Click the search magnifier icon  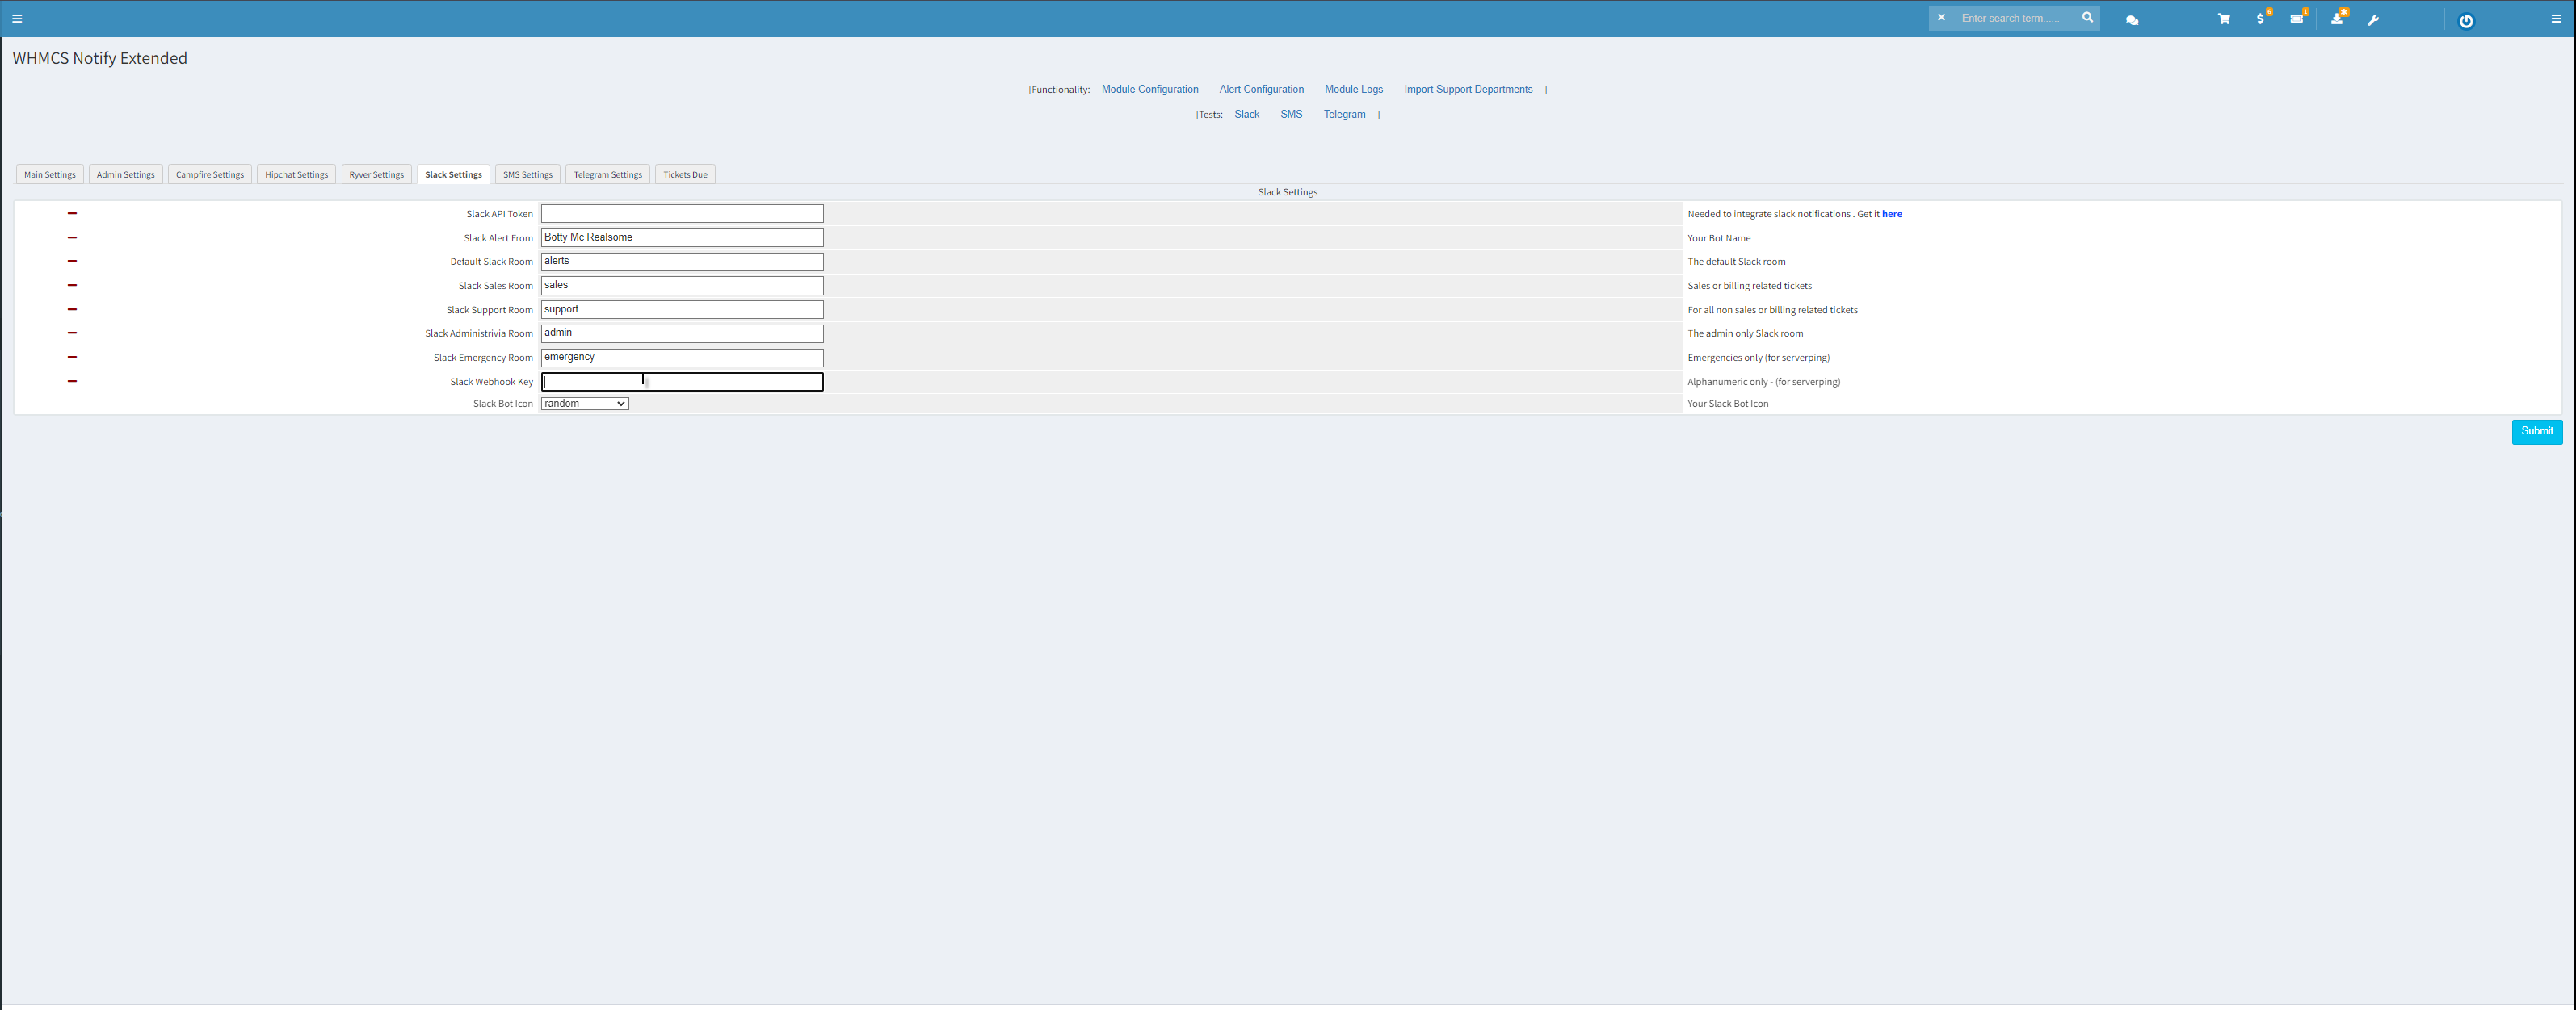click(x=2087, y=18)
